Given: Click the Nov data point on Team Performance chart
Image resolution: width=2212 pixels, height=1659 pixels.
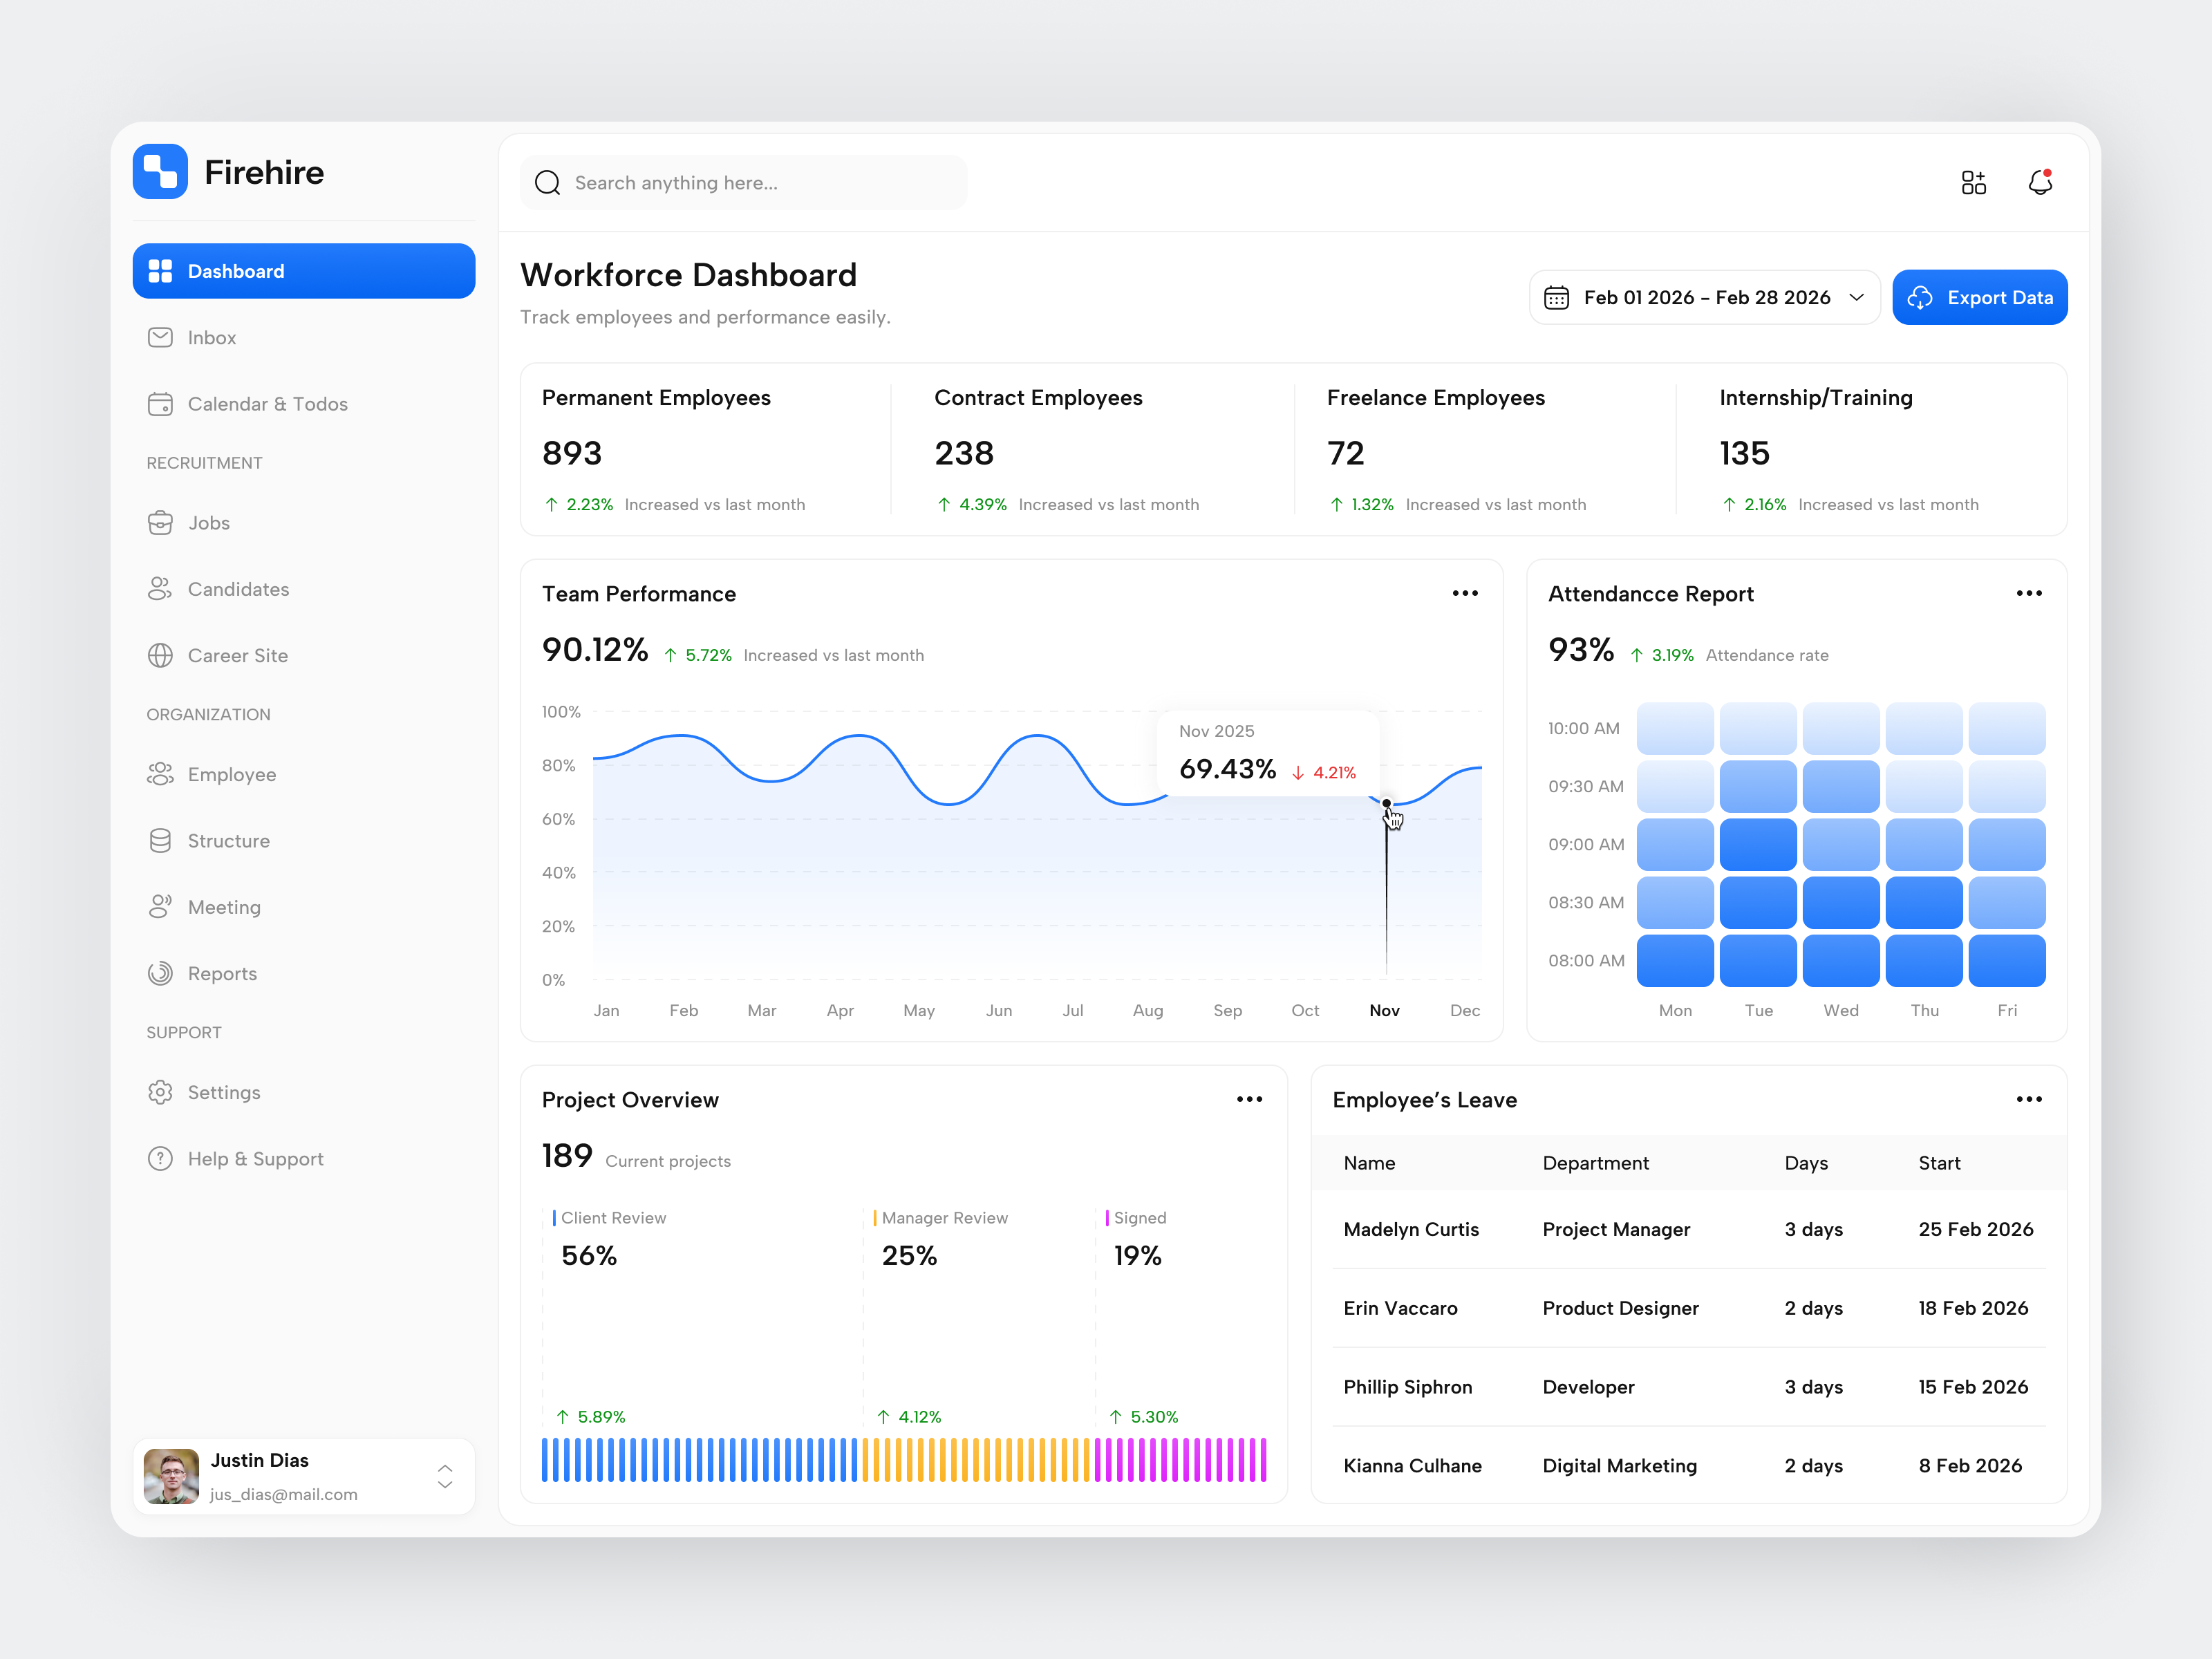Looking at the screenshot, I should [x=1387, y=804].
